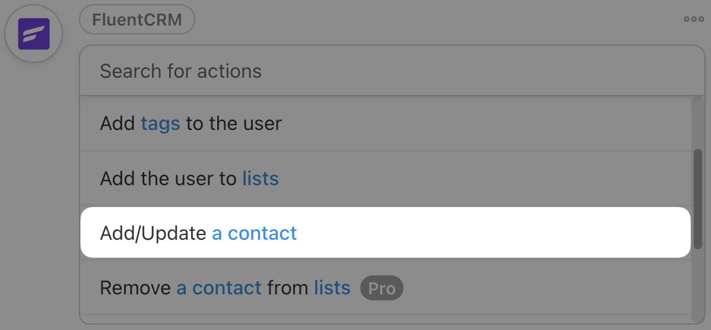Click the word "Remove" in the last action
This screenshot has width=711, height=330.
[x=135, y=288]
